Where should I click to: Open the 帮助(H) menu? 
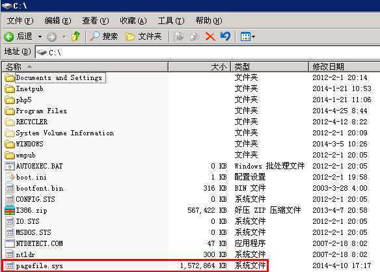click(x=209, y=21)
